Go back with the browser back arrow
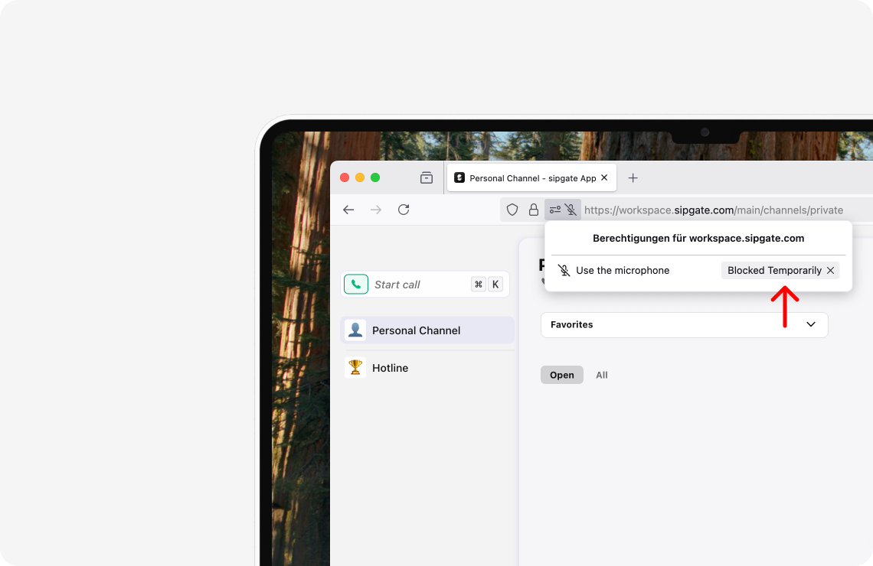The image size is (873, 566). coord(348,210)
